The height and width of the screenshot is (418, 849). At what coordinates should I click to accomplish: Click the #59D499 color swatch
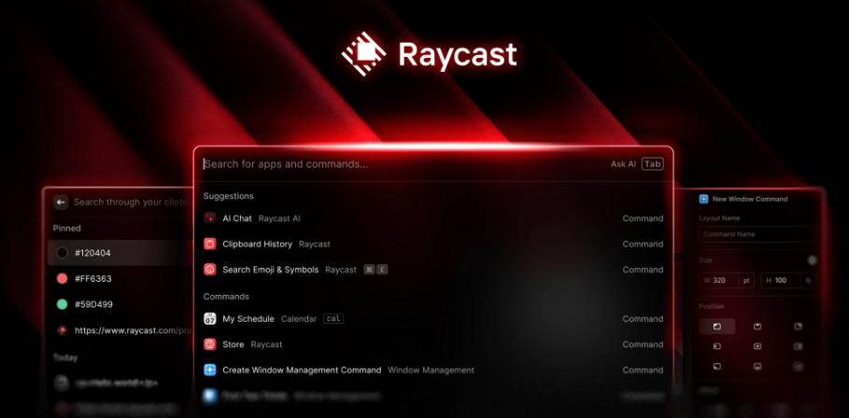pos(63,304)
